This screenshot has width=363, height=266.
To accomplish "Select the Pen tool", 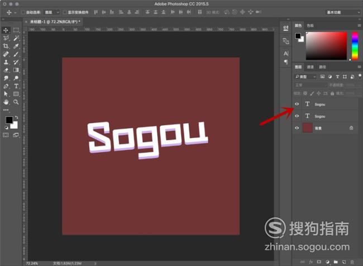I will click(6, 86).
